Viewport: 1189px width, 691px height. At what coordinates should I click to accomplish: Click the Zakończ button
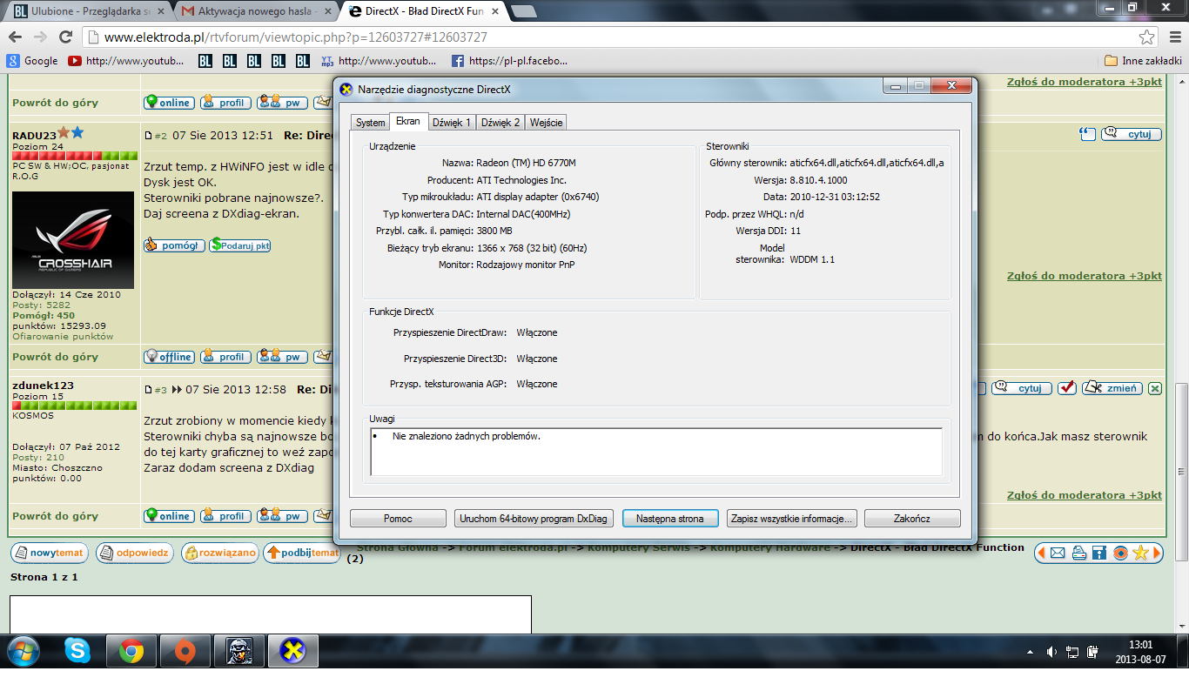pos(912,519)
